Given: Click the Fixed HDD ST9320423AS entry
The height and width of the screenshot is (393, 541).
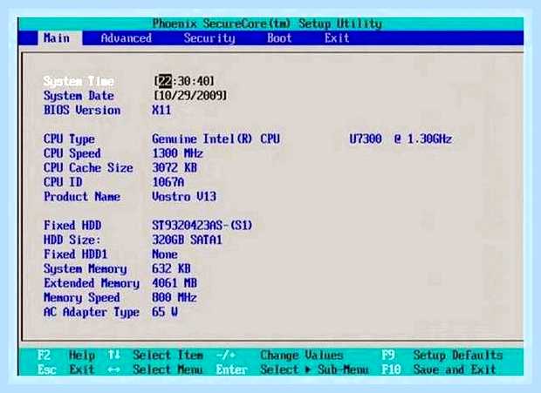Looking at the screenshot, I should pyautogui.click(x=202, y=226).
